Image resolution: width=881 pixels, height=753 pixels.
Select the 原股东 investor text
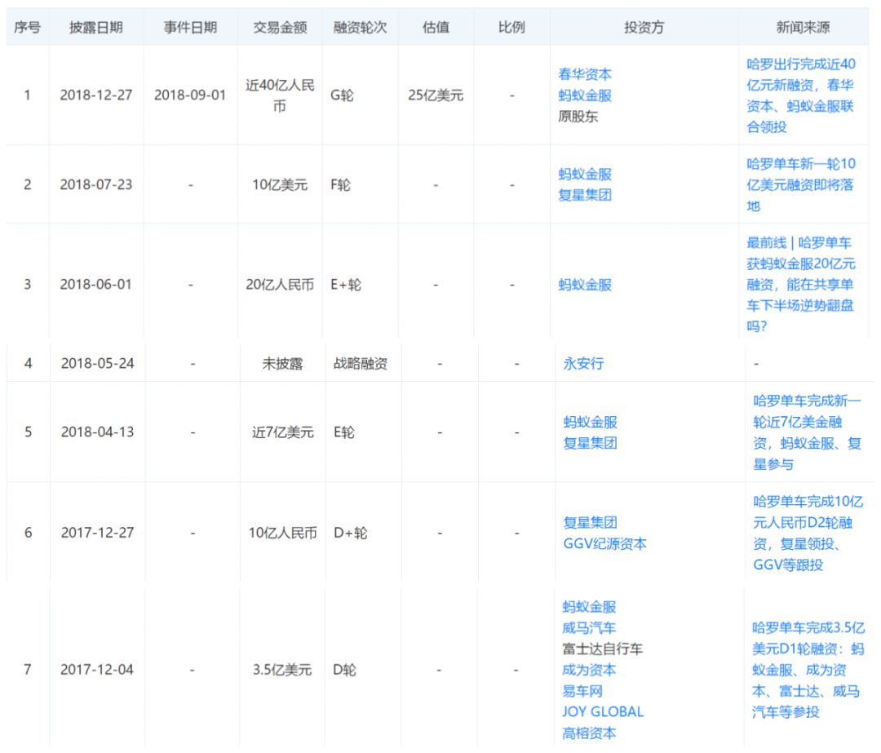[578, 117]
